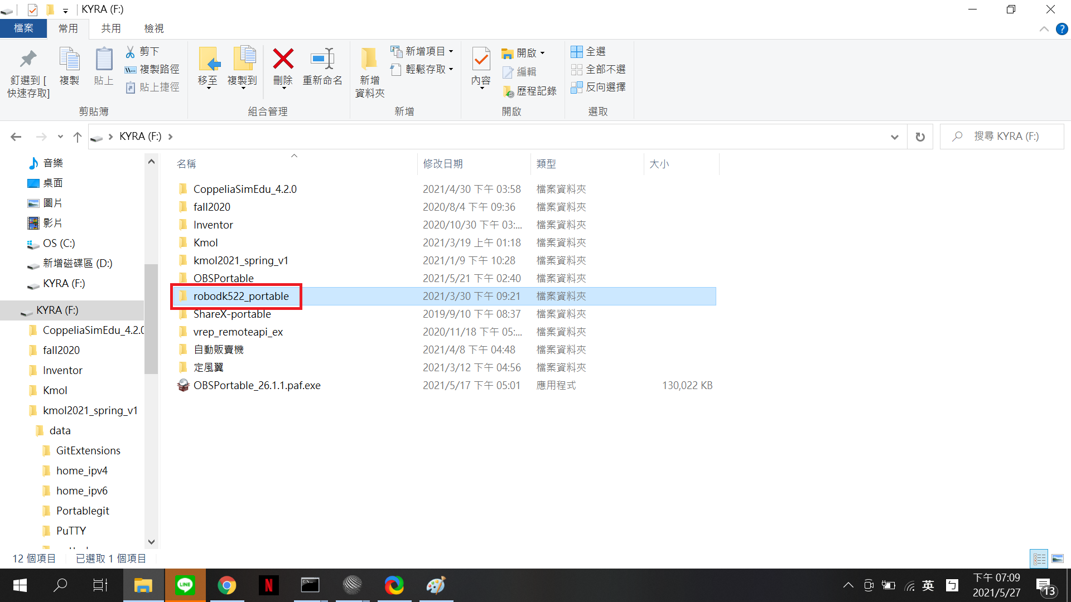
Task: Open LINE app from the taskbar
Action: (x=185, y=585)
